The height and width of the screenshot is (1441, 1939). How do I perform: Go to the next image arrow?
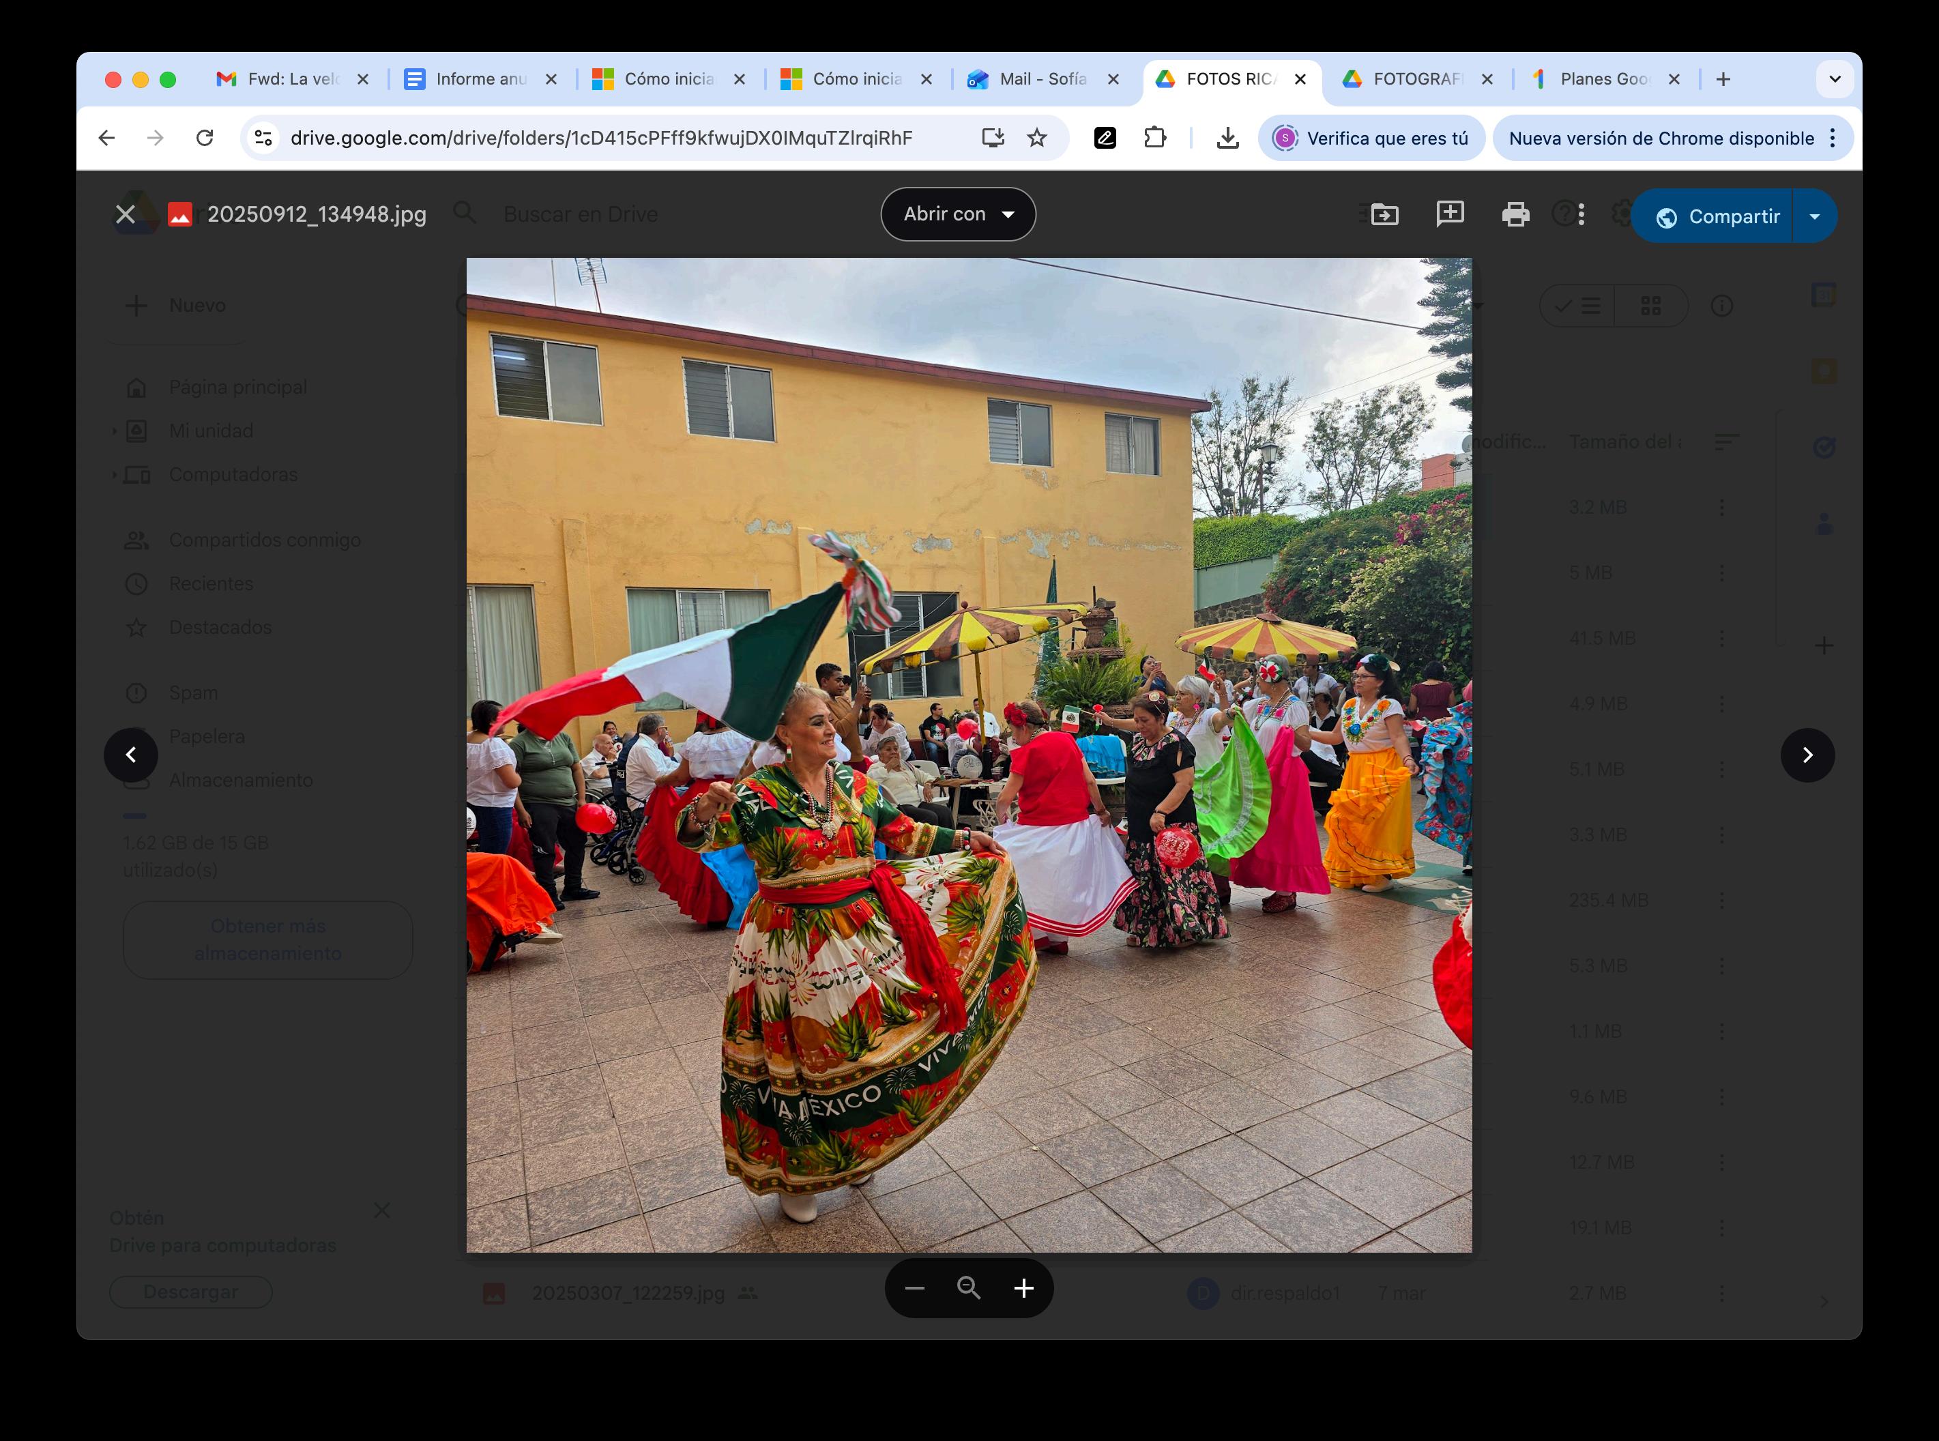1807,755
